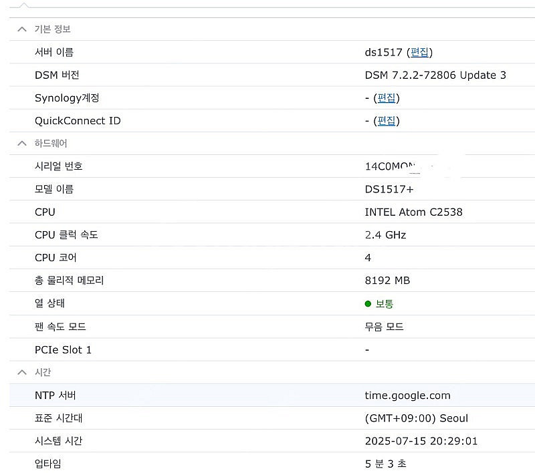This screenshot has height=473, width=535.
Task: Select the 2025-07-15 20:29:01 value
Action: pyautogui.click(x=421, y=441)
